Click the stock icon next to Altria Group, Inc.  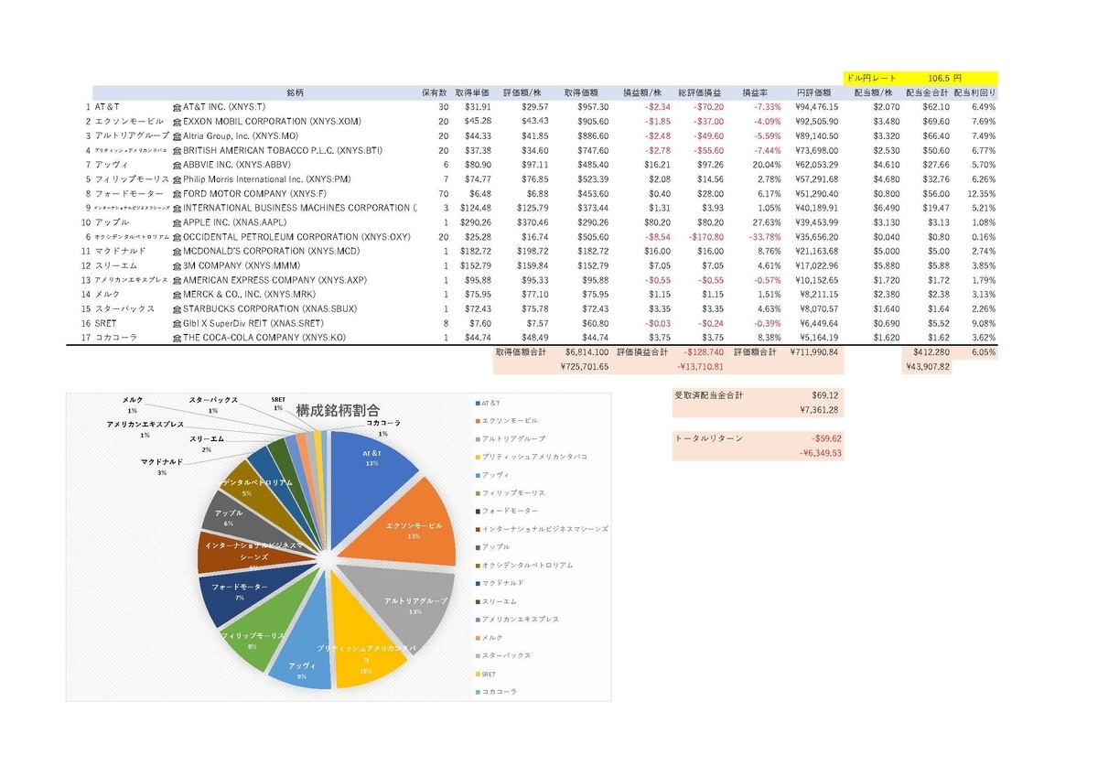pos(177,135)
